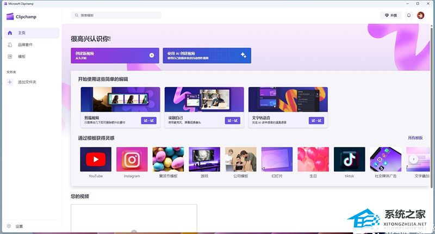435x234 pixels.
Task: Select the TikTok template thumbnail
Action: coord(349,159)
